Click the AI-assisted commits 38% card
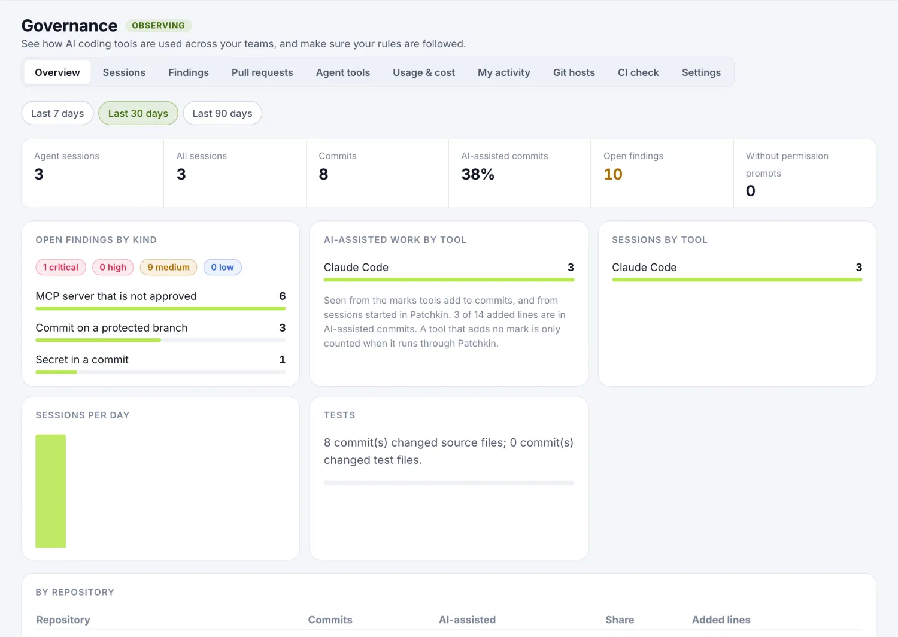898x637 pixels. 520,174
